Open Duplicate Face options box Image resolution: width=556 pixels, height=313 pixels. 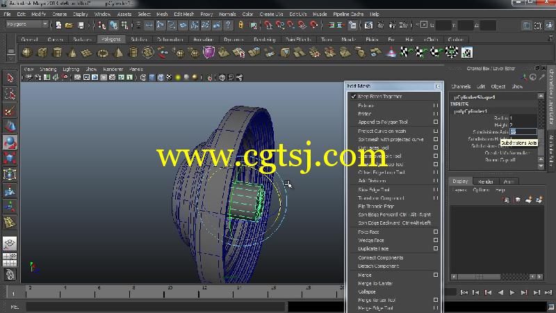pos(436,248)
